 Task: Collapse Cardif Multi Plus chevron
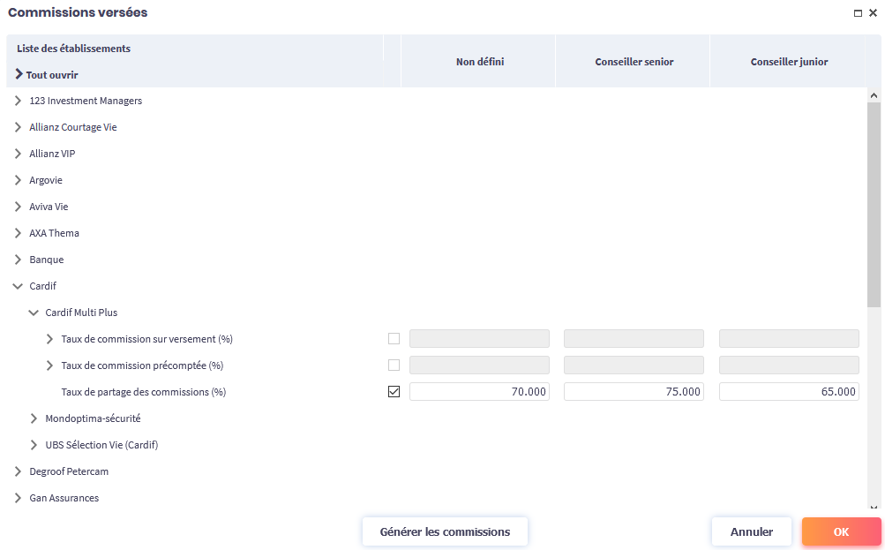[34, 313]
